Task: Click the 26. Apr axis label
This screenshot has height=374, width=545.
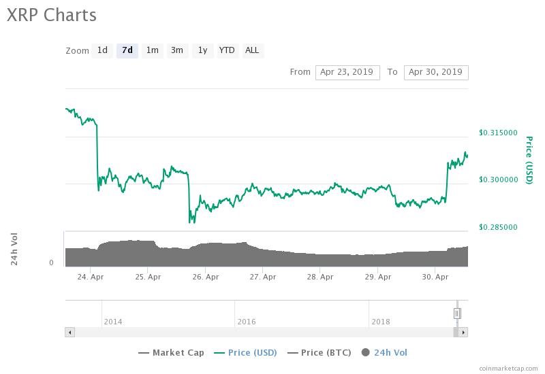Action: pyautogui.click(x=206, y=277)
